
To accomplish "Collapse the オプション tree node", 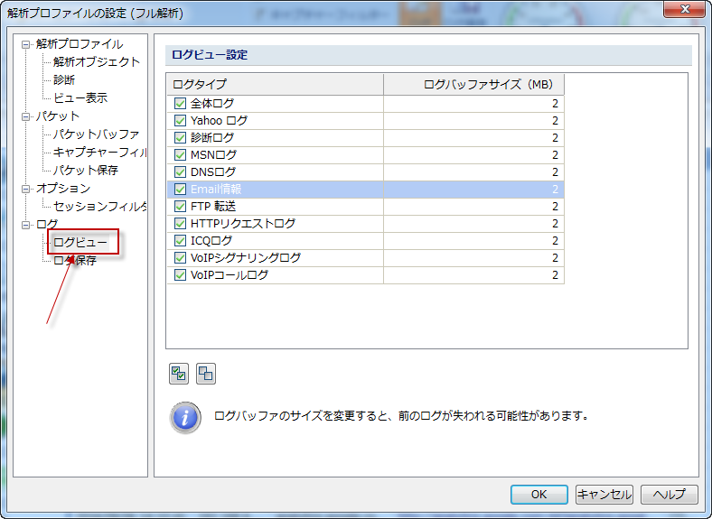I will coord(26,189).
